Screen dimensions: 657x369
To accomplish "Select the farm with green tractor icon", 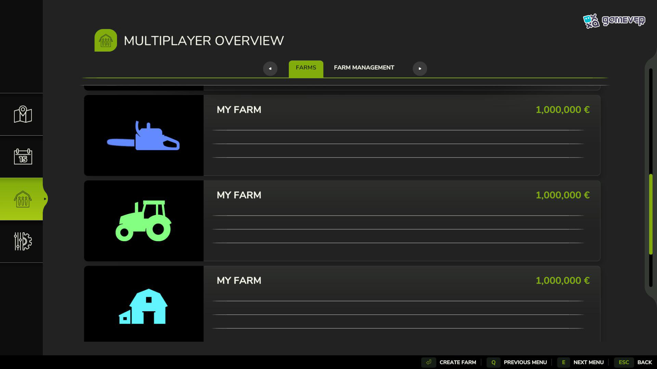I will [x=342, y=221].
